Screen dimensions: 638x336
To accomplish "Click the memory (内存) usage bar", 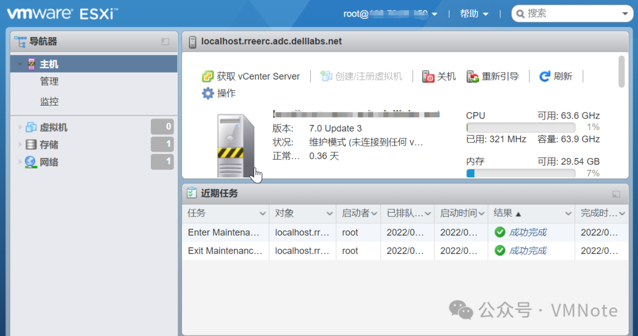I will tap(521, 173).
